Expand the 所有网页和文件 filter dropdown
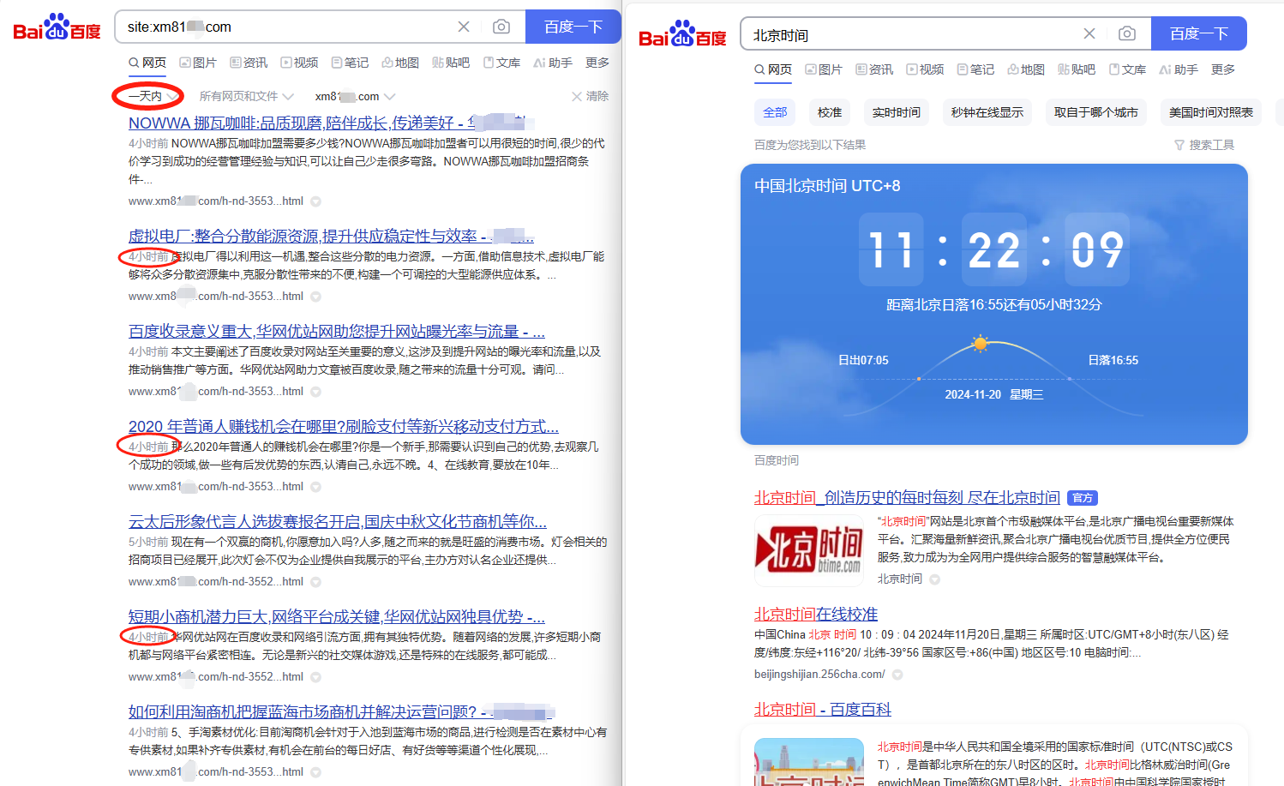Image resolution: width=1284 pixels, height=786 pixels. (x=247, y=96)
